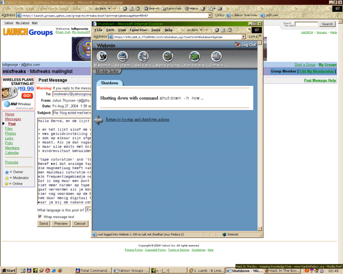Expand Yahoo Groups window address dropdown
Image resolution: width=343 pixels, height=274 pixels.
point(210,15)
